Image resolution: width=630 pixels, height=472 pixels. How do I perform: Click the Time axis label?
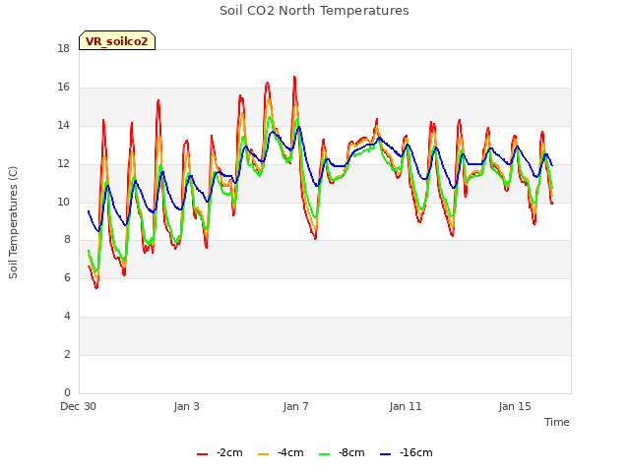coord(556,422)
